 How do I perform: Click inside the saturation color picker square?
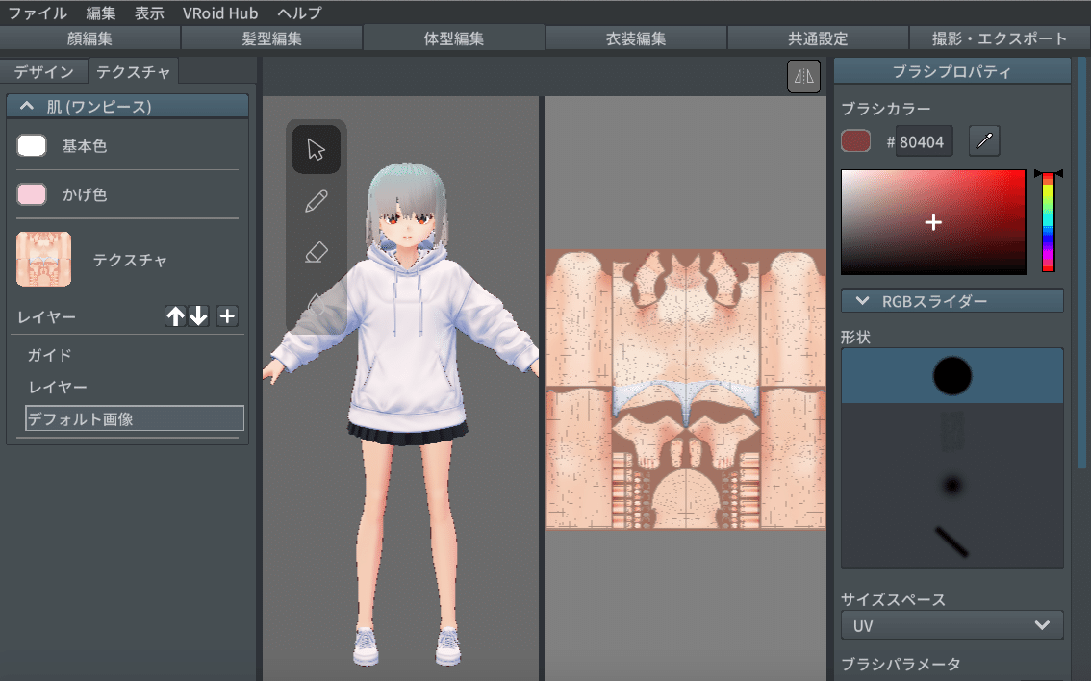point(933,222)
